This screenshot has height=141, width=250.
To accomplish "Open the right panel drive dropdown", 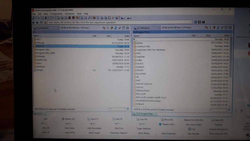I will click(x=158, y=28).
